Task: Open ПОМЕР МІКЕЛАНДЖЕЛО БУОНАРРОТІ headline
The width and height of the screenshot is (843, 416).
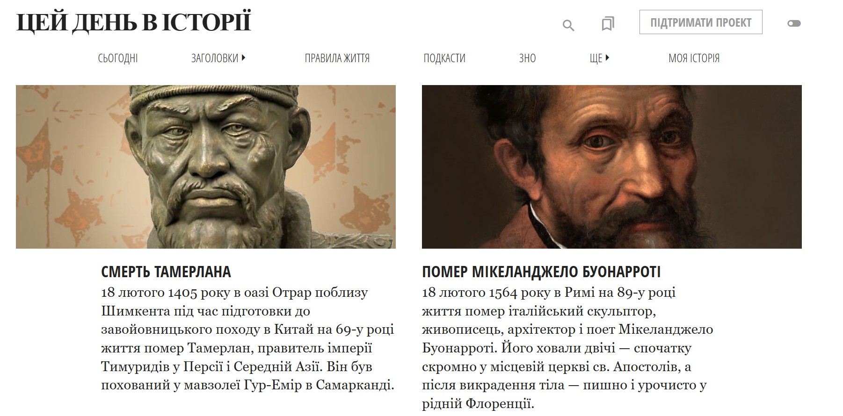Action: [x=541, y=272]
